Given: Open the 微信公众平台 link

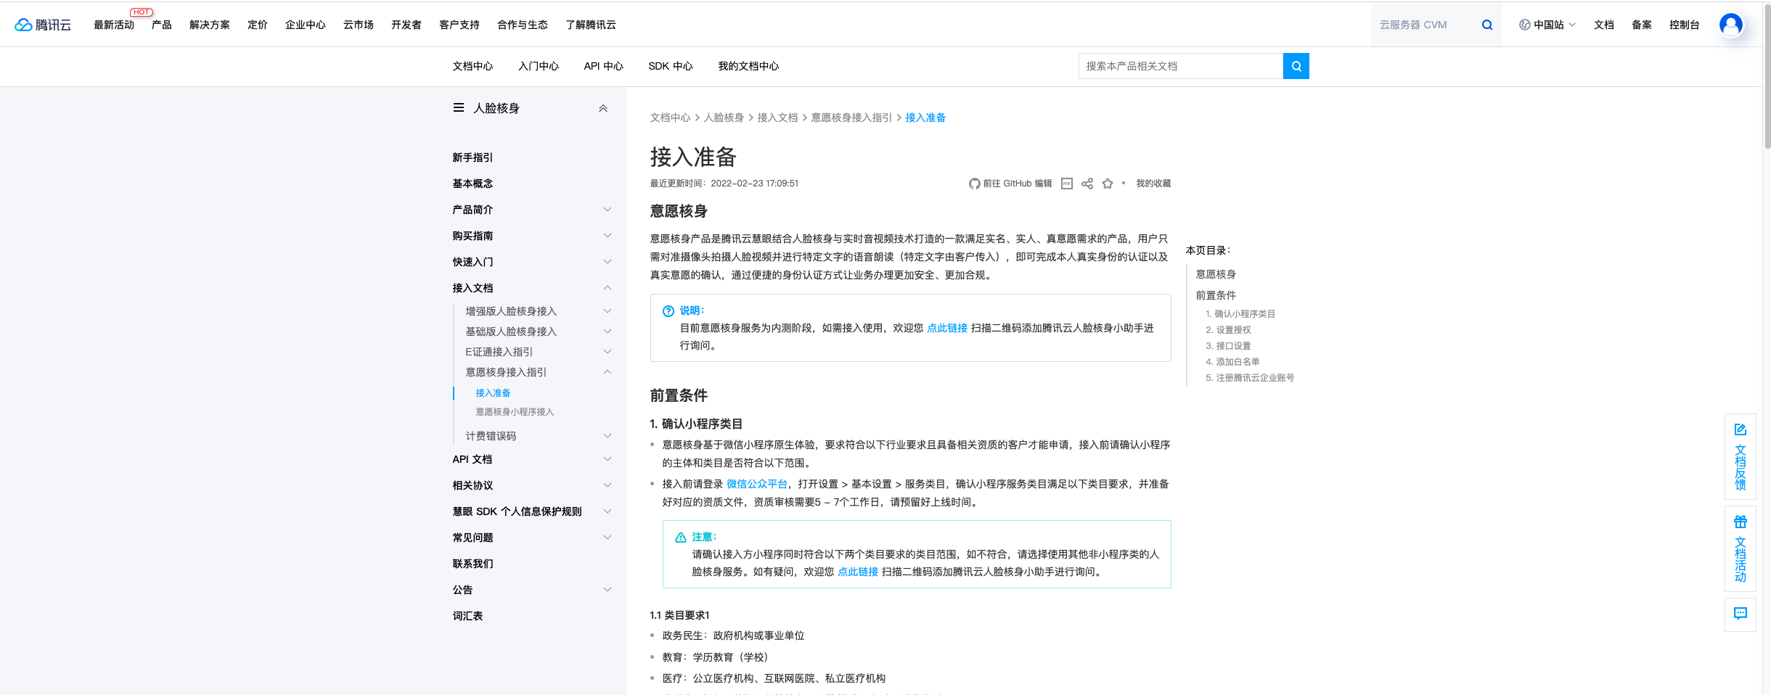Looking at the screenshot, I should pyautogui.click(x=757, y=484).
